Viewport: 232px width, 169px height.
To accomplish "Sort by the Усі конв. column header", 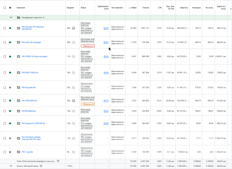I will pos(209,8).
